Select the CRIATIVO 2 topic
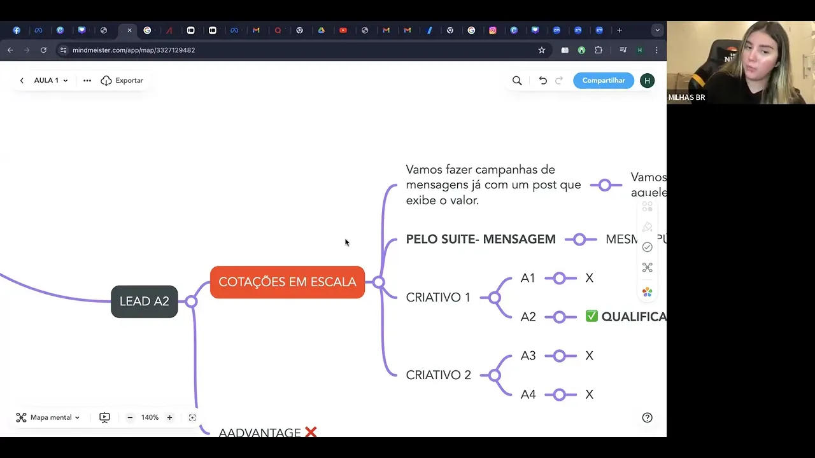This screenshot has width=815, height=458. pyautogui.click(x=439, y=375)
